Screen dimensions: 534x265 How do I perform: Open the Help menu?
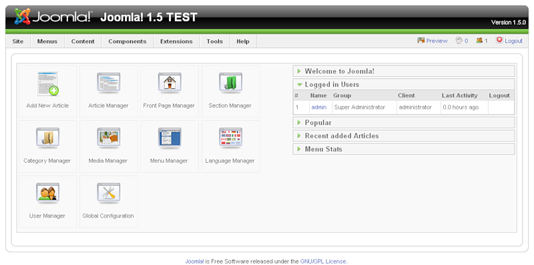(x=243, y=41)
